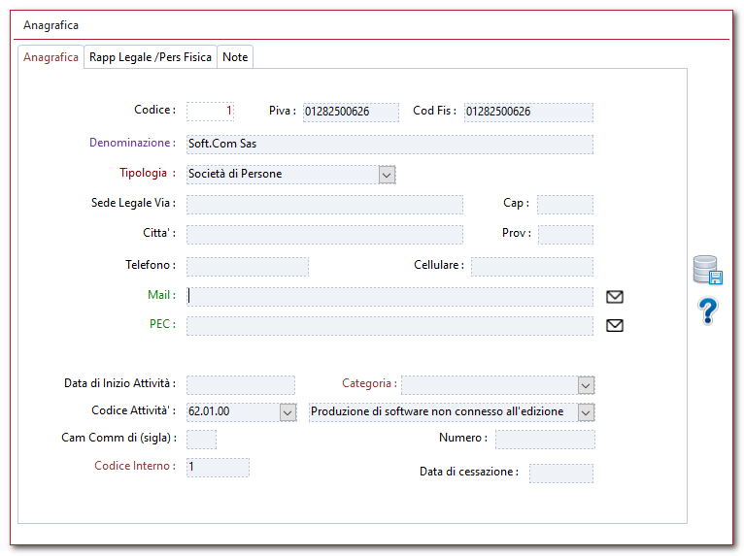
Task: Focus the Cellulare field
Action: [531, 266]
